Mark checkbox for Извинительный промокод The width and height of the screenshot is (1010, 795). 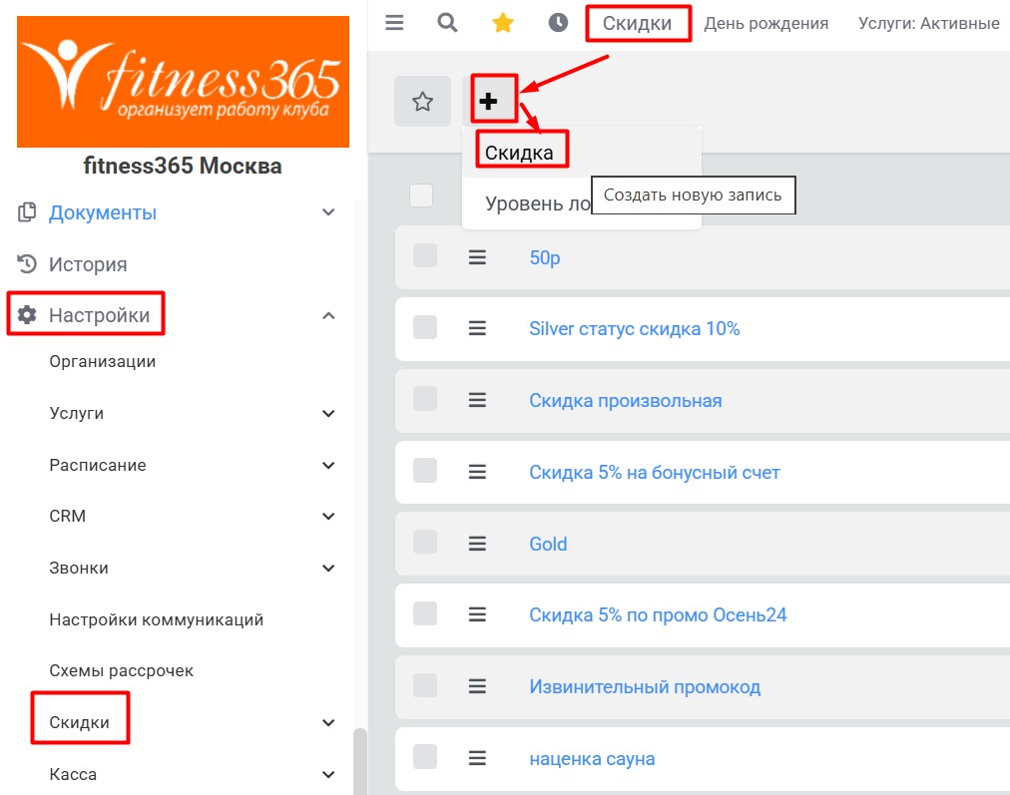pyautogui.click(x=425, y=685)
